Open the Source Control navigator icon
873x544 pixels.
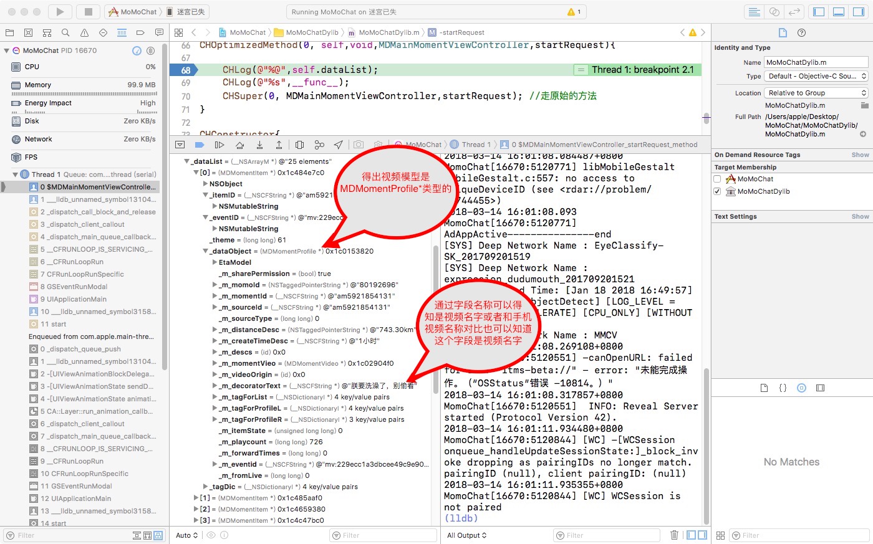28,32
